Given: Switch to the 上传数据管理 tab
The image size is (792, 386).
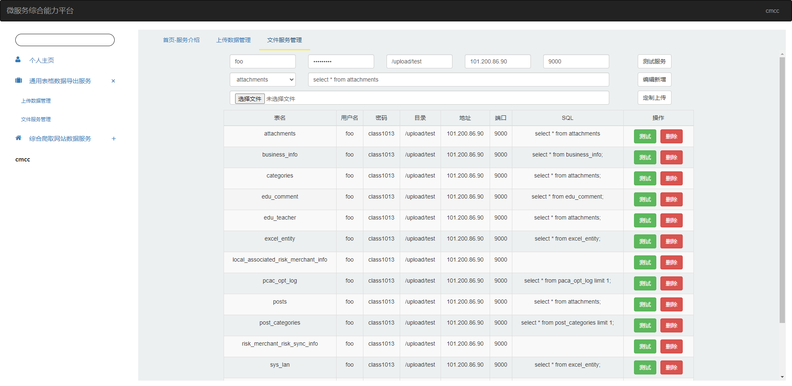Looking at the screenshot, I should tap(233, 40).
